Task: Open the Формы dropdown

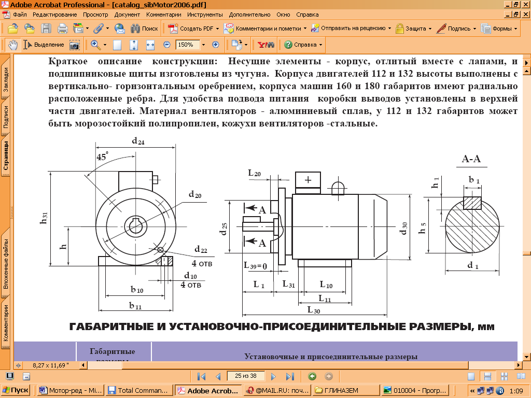Action: [x=516, y=29]
